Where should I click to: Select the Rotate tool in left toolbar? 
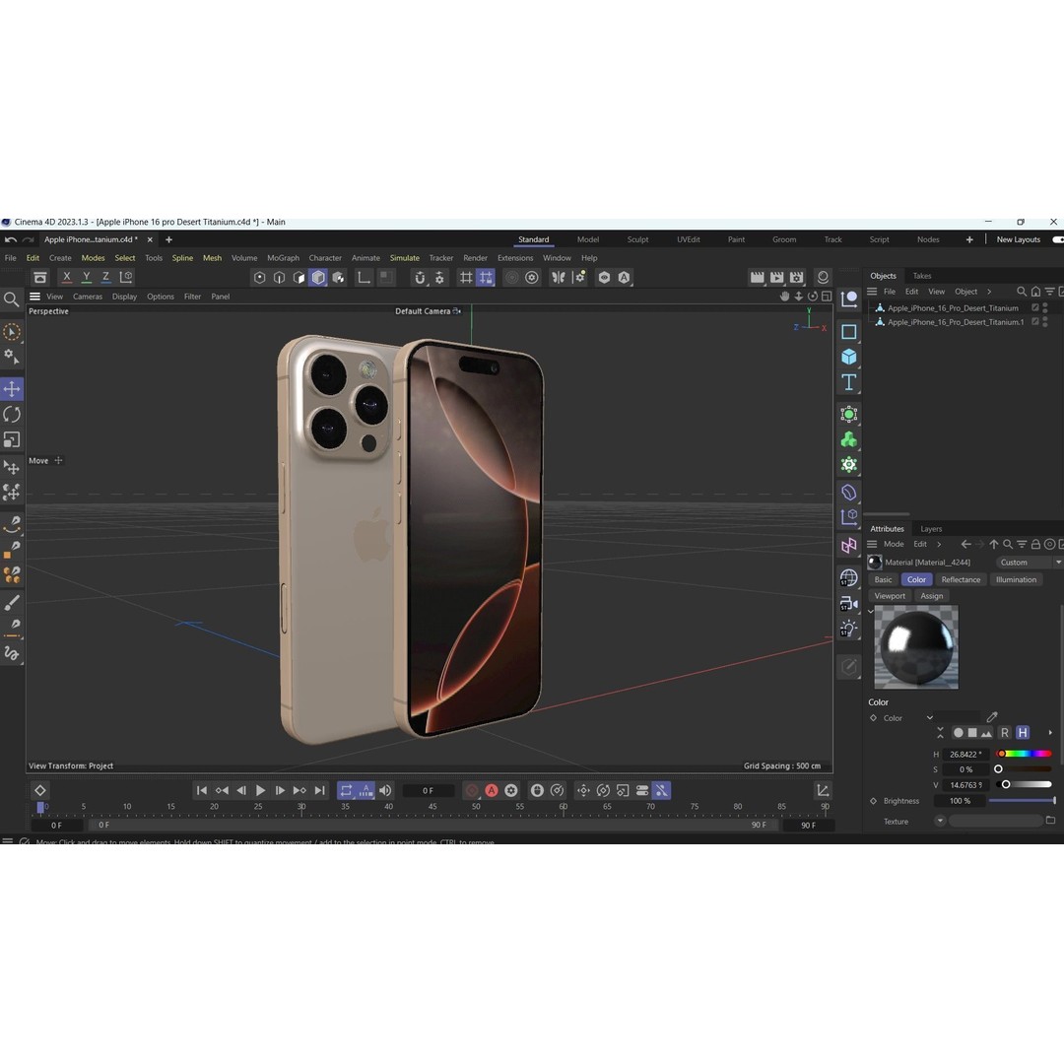point(12,414)
